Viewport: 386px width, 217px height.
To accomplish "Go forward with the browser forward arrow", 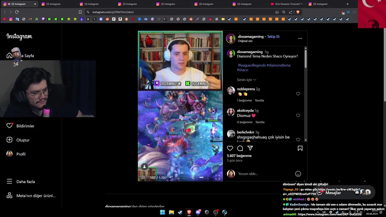I will point(11,12).
